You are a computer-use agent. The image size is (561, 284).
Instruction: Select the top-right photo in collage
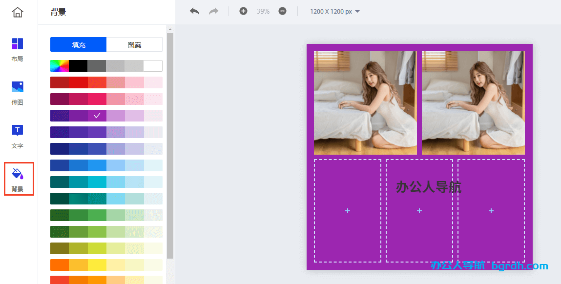(x=473, y=103)
